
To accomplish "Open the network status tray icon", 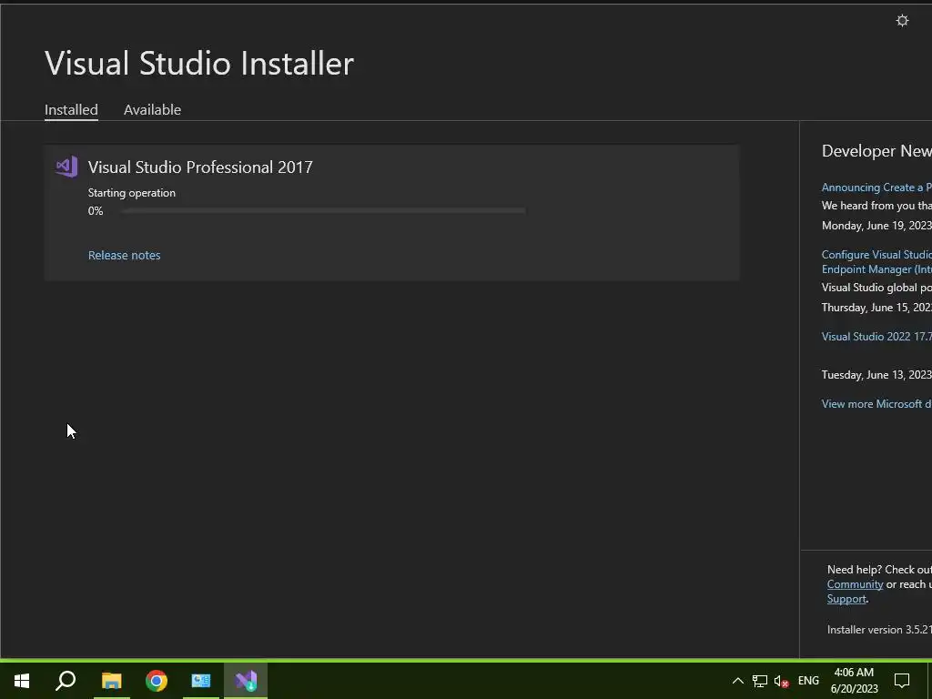I will [x=760, y=681].
